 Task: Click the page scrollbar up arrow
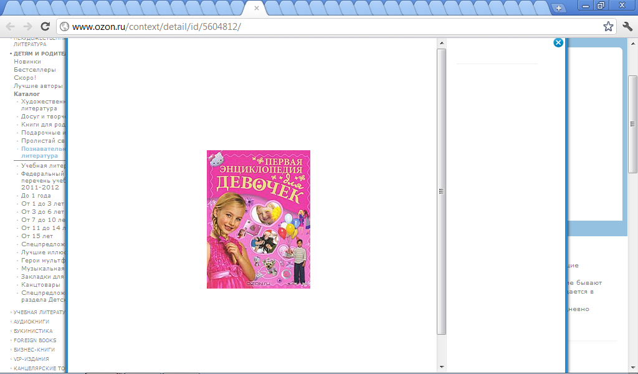point(633,43)
